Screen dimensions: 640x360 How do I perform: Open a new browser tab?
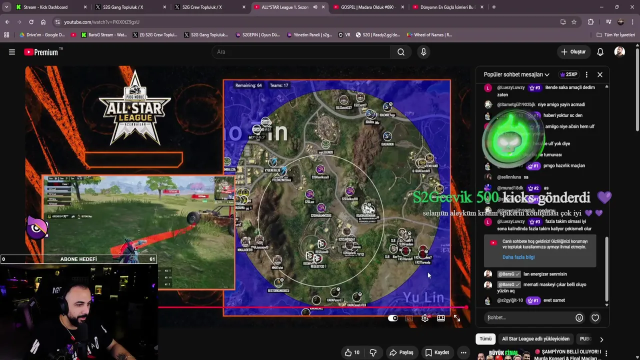coord(493,7)
